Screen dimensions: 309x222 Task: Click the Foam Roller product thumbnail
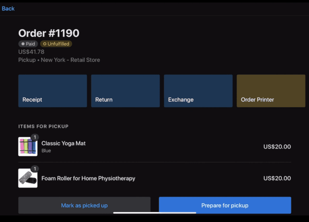pos(28,178)
